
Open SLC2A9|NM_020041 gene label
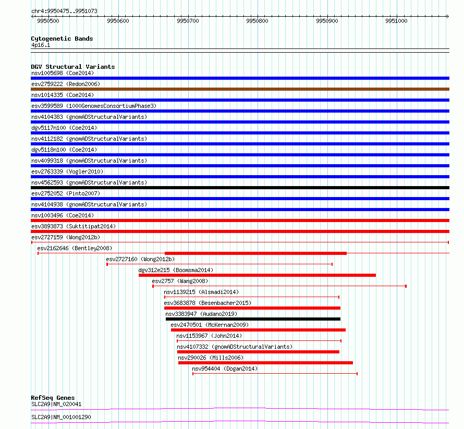pos(56,404)
